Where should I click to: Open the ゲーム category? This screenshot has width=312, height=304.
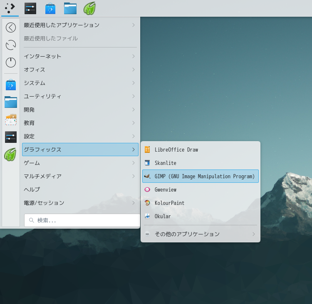click(80, 163)
